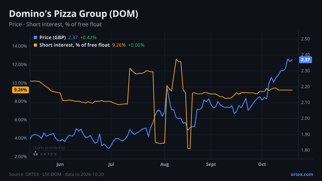Click the legend change value +0.42%

(88, 37)
